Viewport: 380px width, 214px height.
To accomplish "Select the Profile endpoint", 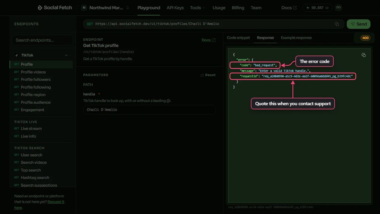I will pyautogui.click(x=41, y=64).
